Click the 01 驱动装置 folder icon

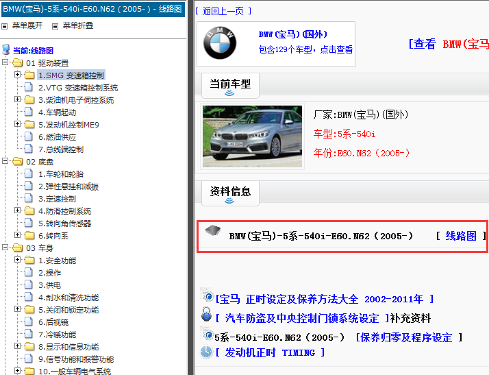pyautogui.click(x=18, y=63)
